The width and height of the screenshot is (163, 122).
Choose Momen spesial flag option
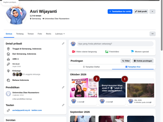pos(140,52)
